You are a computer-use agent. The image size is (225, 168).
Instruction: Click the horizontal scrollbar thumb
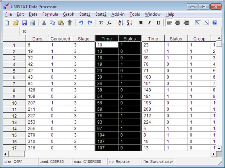[16, 154]
